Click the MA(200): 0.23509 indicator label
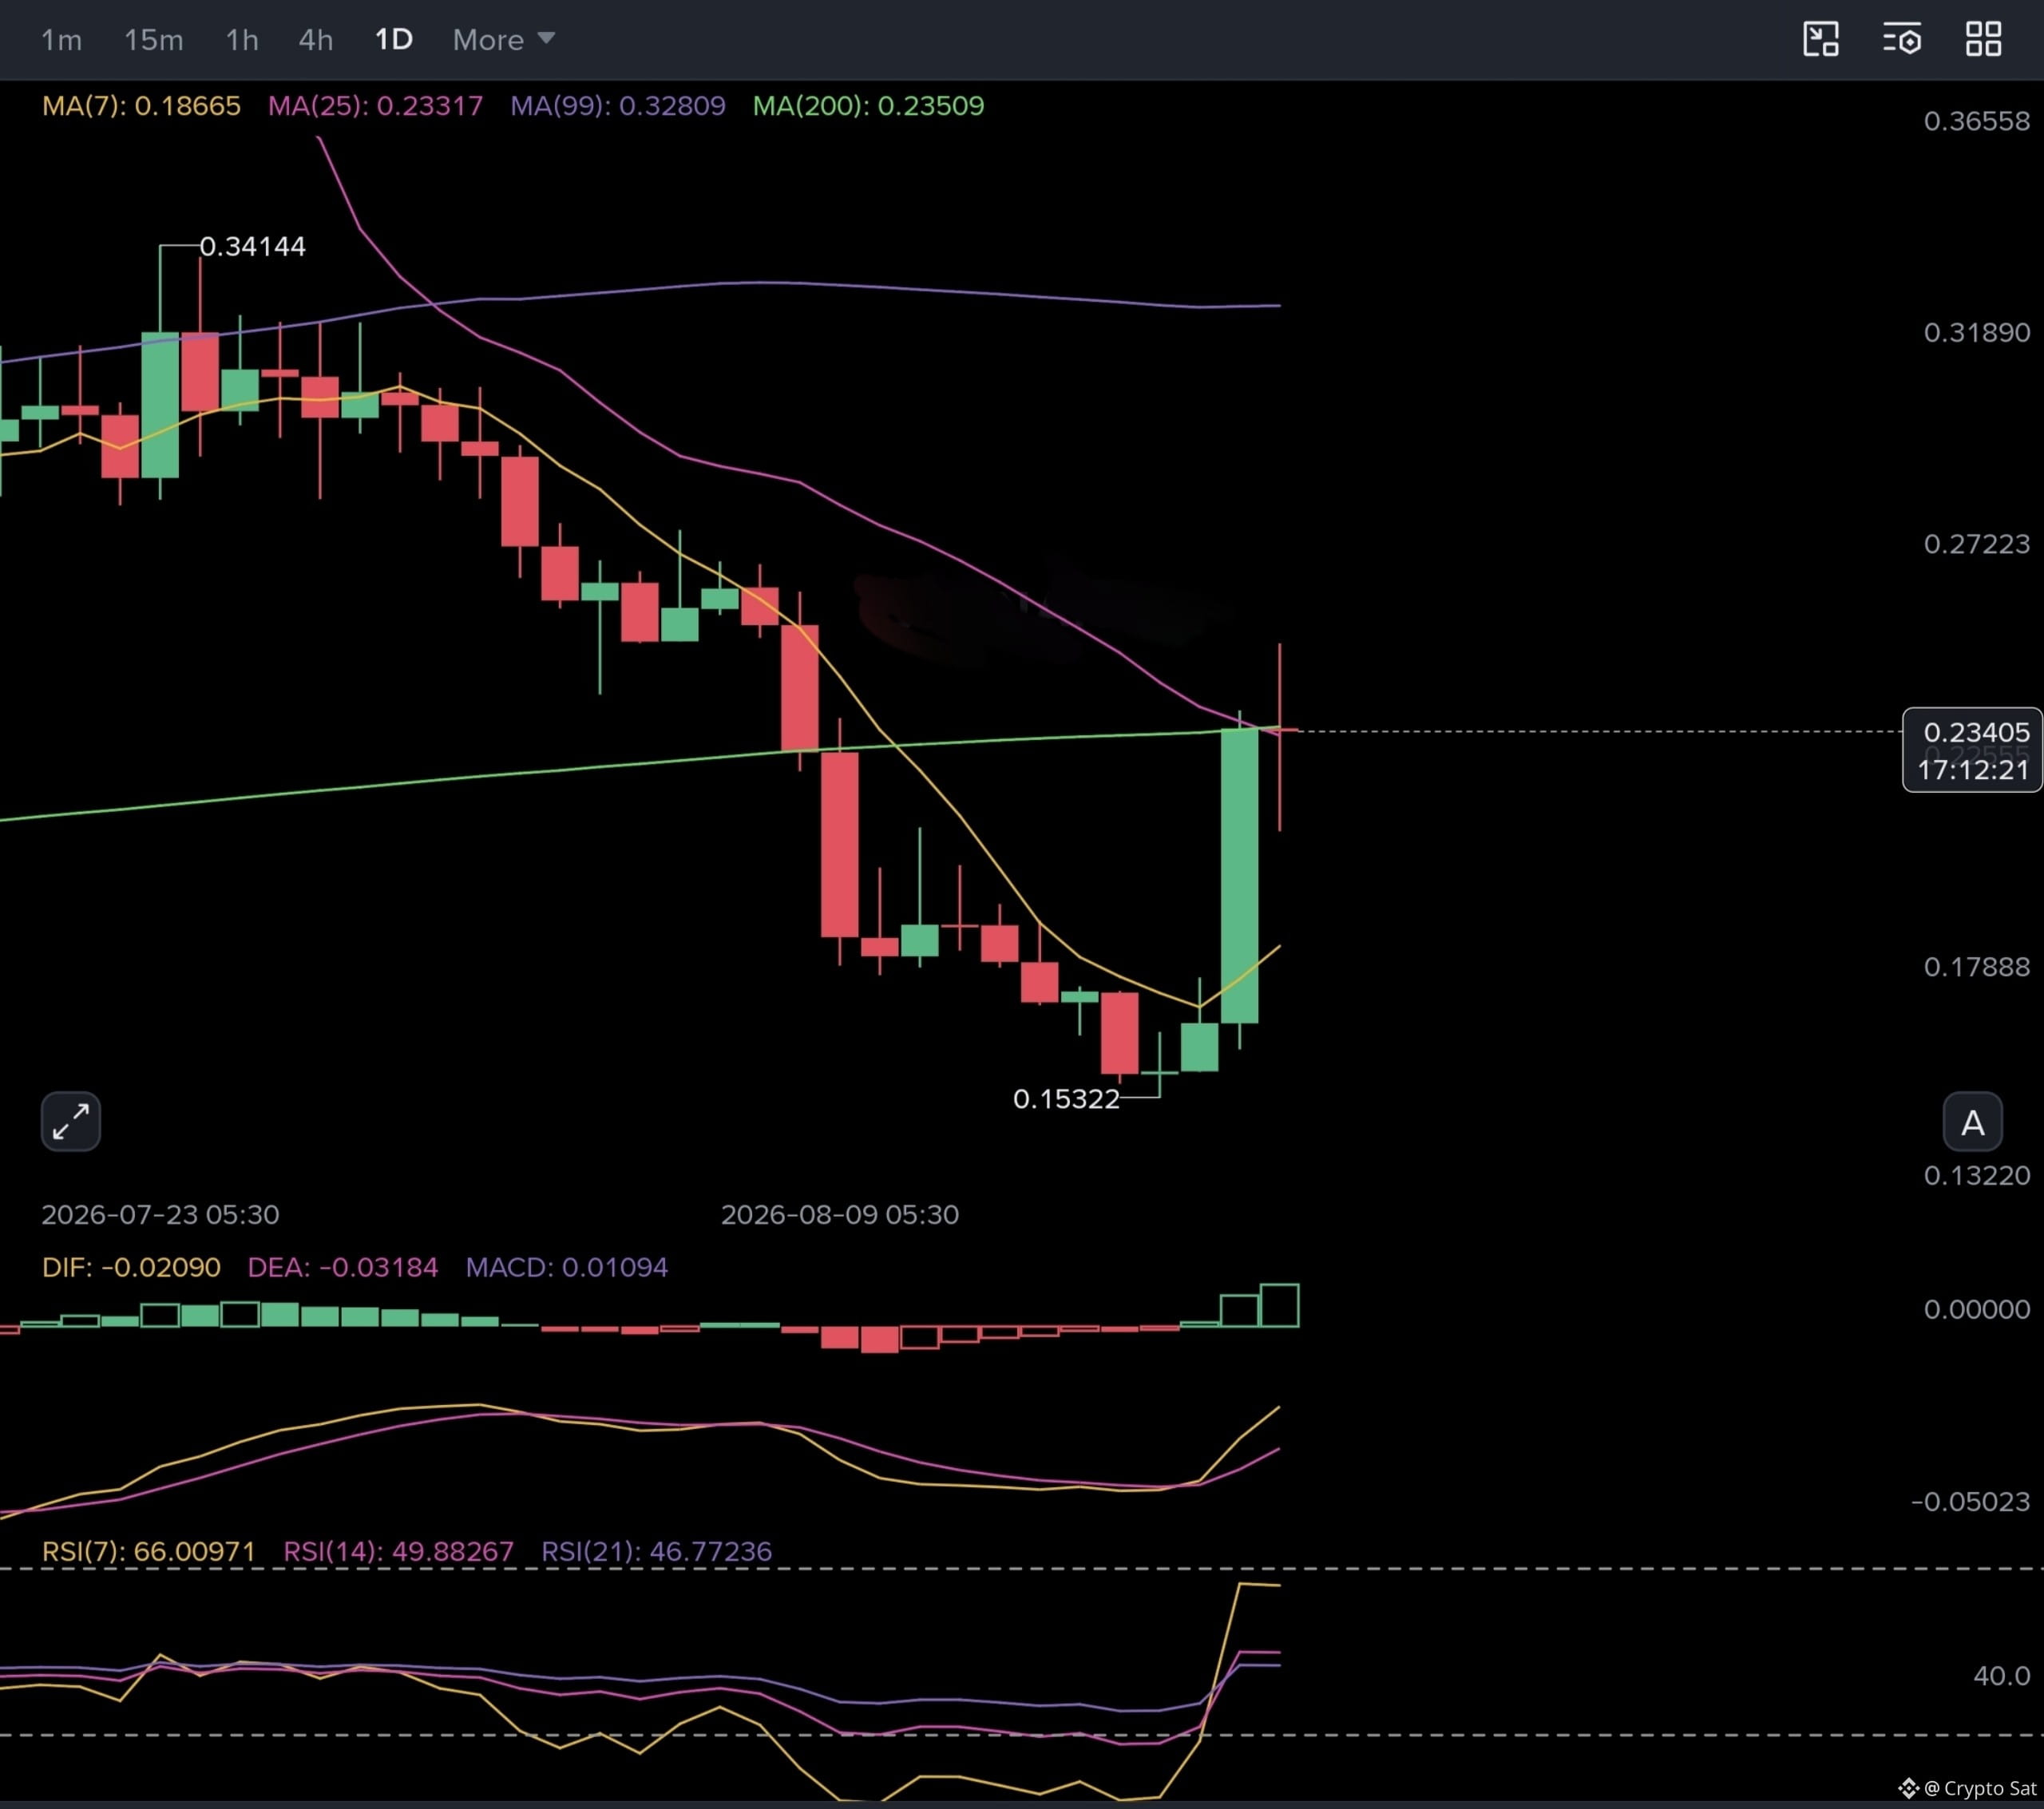This screenshot has height=1809, width=2044. tap(868, 106)
